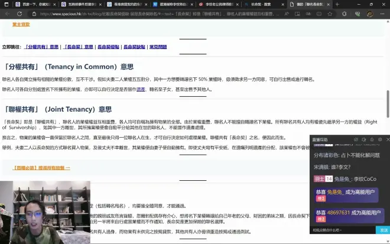Jump to the 「長命契」意思 section link
Screen dimensions: 390x244
(x=78, y=47)
